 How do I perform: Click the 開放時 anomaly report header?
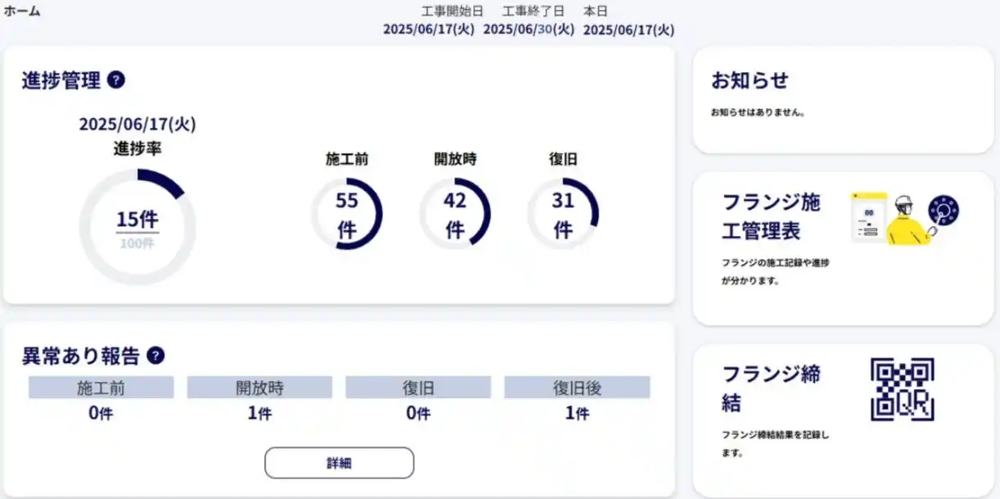point(260,388)
